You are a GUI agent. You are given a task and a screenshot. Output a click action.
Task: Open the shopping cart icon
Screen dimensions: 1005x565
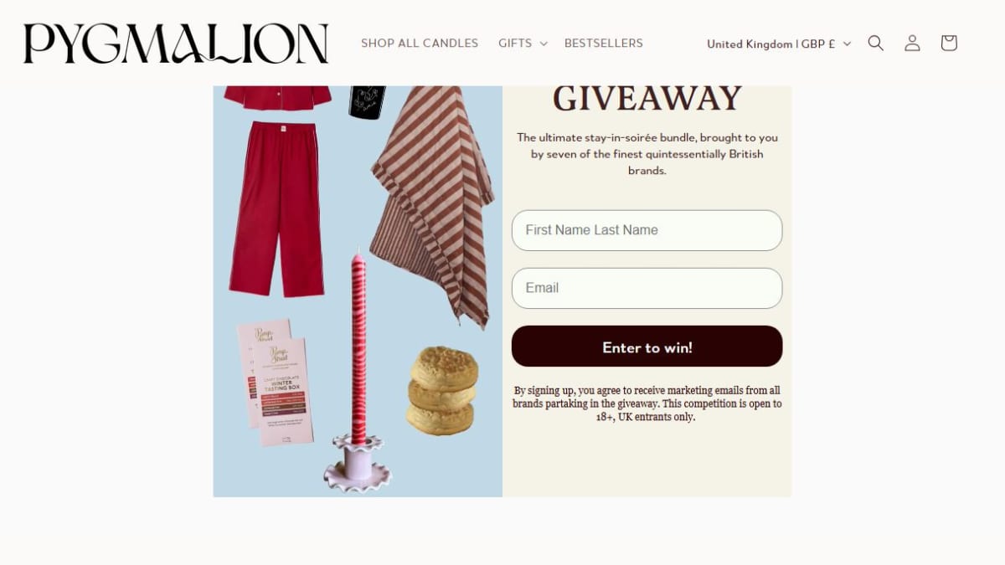949,44
